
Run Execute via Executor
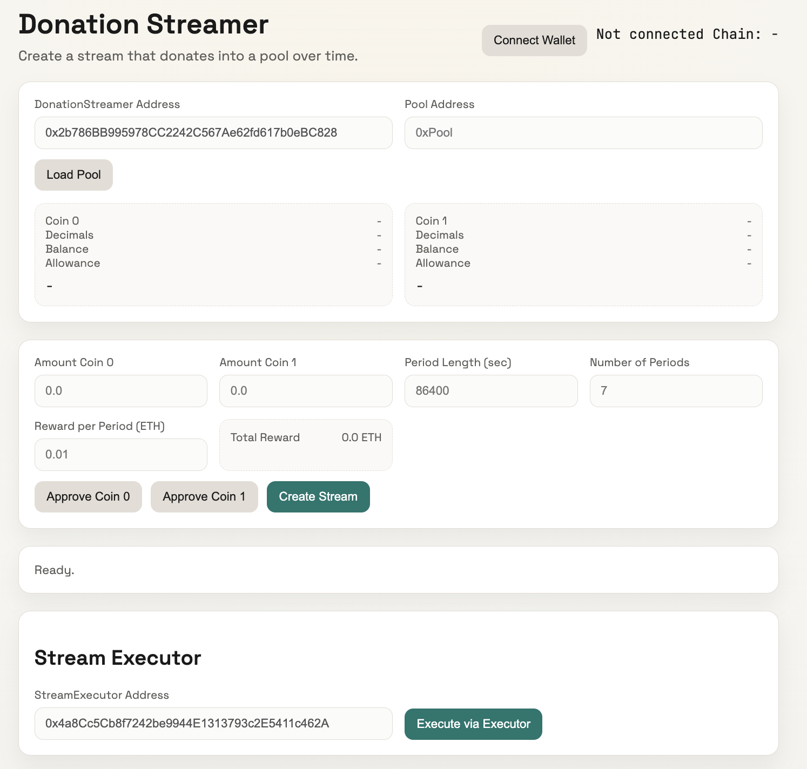coord(473,724)
